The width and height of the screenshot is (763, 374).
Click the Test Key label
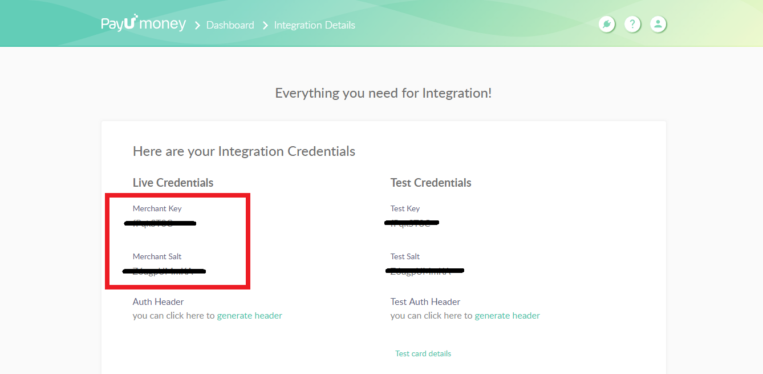tap(405, 208)
